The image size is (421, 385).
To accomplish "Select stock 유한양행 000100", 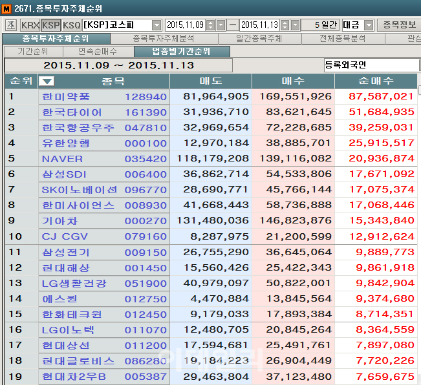I will point(104,143).
